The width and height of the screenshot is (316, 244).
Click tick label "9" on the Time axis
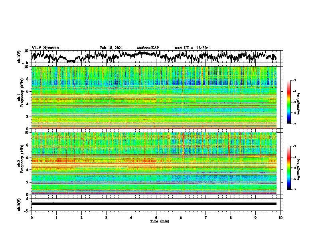coord(255,218)
